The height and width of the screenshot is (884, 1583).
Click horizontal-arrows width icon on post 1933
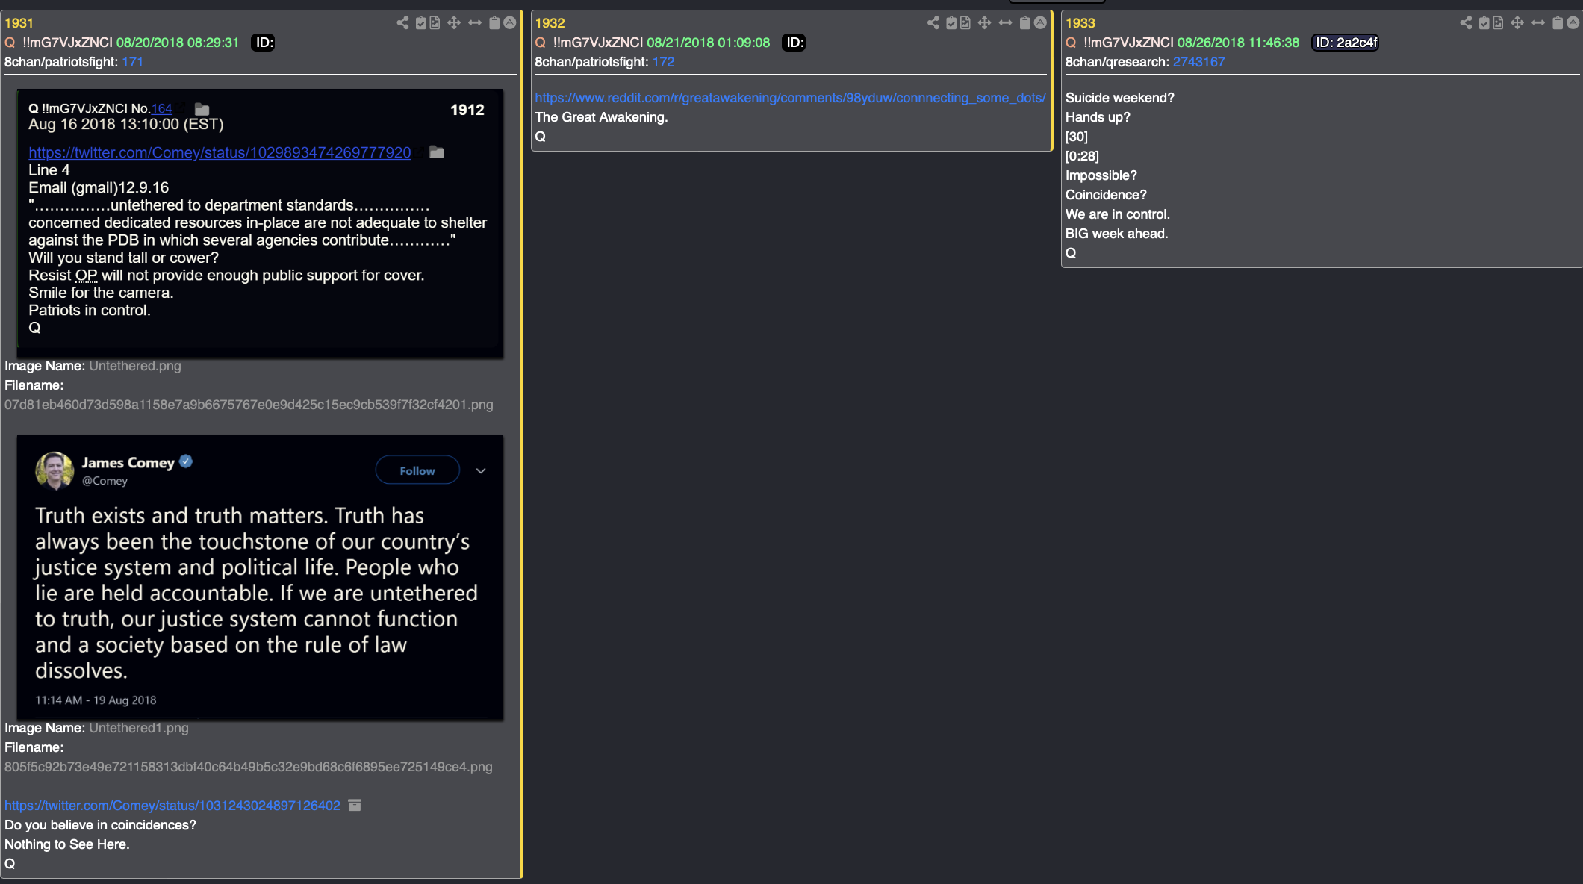point(1538,23)
